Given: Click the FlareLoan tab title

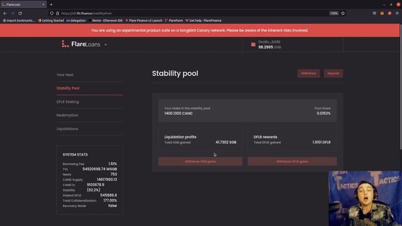Looking at the screenshot, I should tap(13, 4).
